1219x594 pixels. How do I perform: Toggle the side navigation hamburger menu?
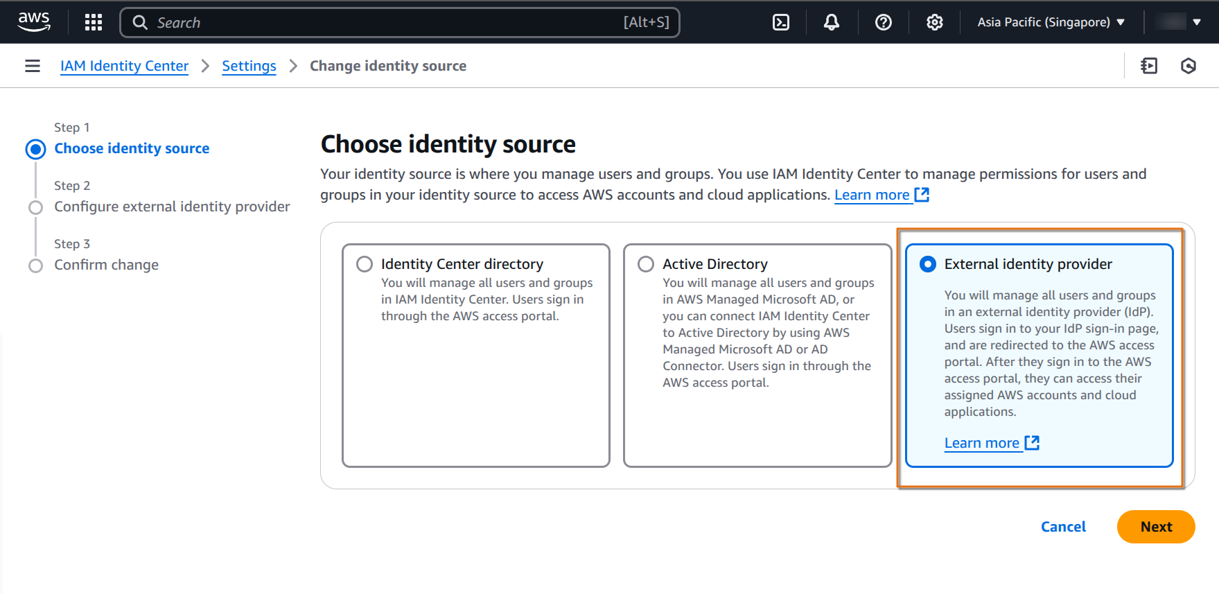[33, 66]
